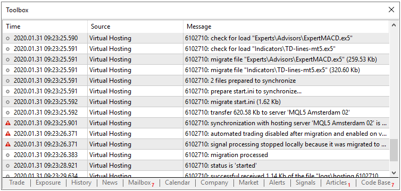Open the Exposure tab

pos(48,183)
